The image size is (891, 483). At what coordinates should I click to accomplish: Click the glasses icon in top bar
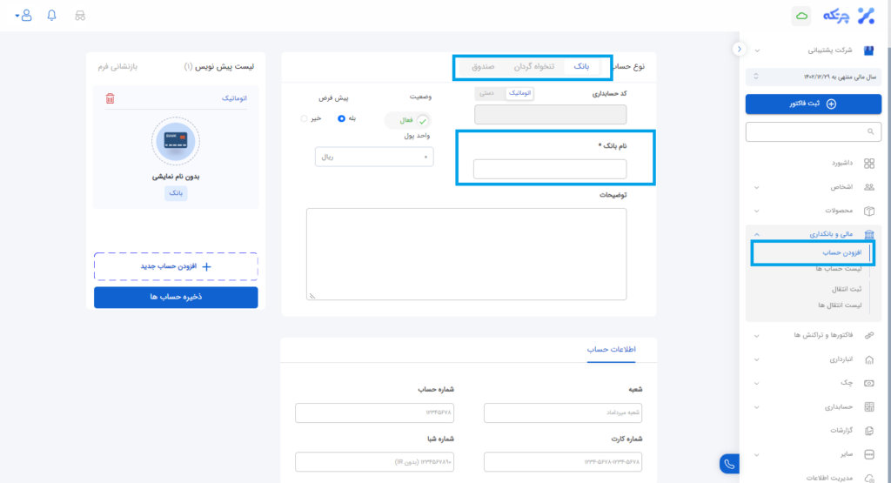click(x=81, y=16)
